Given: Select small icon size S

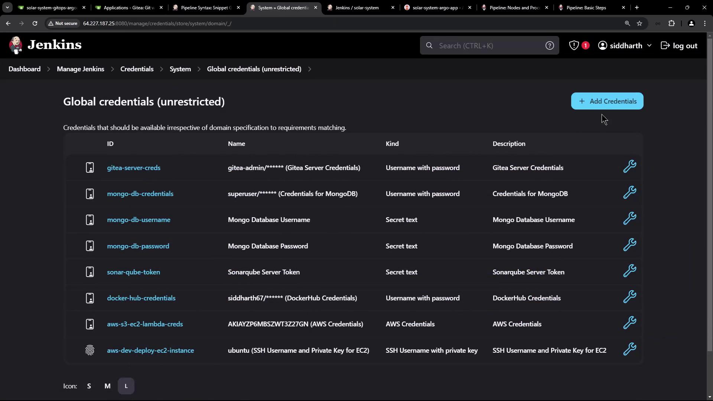Looking at the screenshot, I should pos(89,386).
